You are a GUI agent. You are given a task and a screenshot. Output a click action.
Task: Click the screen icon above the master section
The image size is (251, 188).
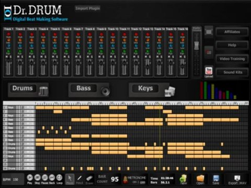click(209, 32)
